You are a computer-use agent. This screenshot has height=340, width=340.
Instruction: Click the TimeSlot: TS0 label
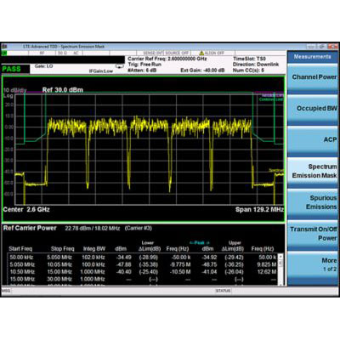tap(249, 59)
